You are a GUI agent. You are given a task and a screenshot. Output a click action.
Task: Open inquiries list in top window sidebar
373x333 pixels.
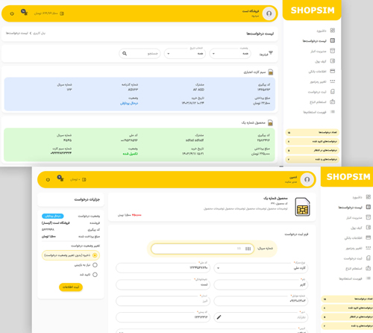pos(319,112)
